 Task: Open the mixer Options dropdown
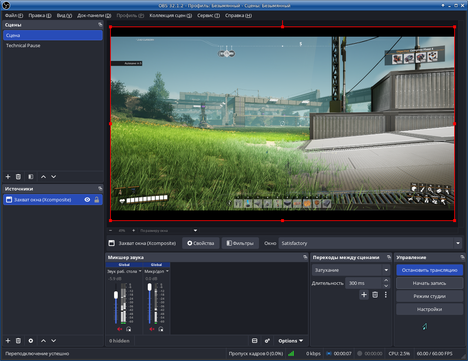coord(291,341)
